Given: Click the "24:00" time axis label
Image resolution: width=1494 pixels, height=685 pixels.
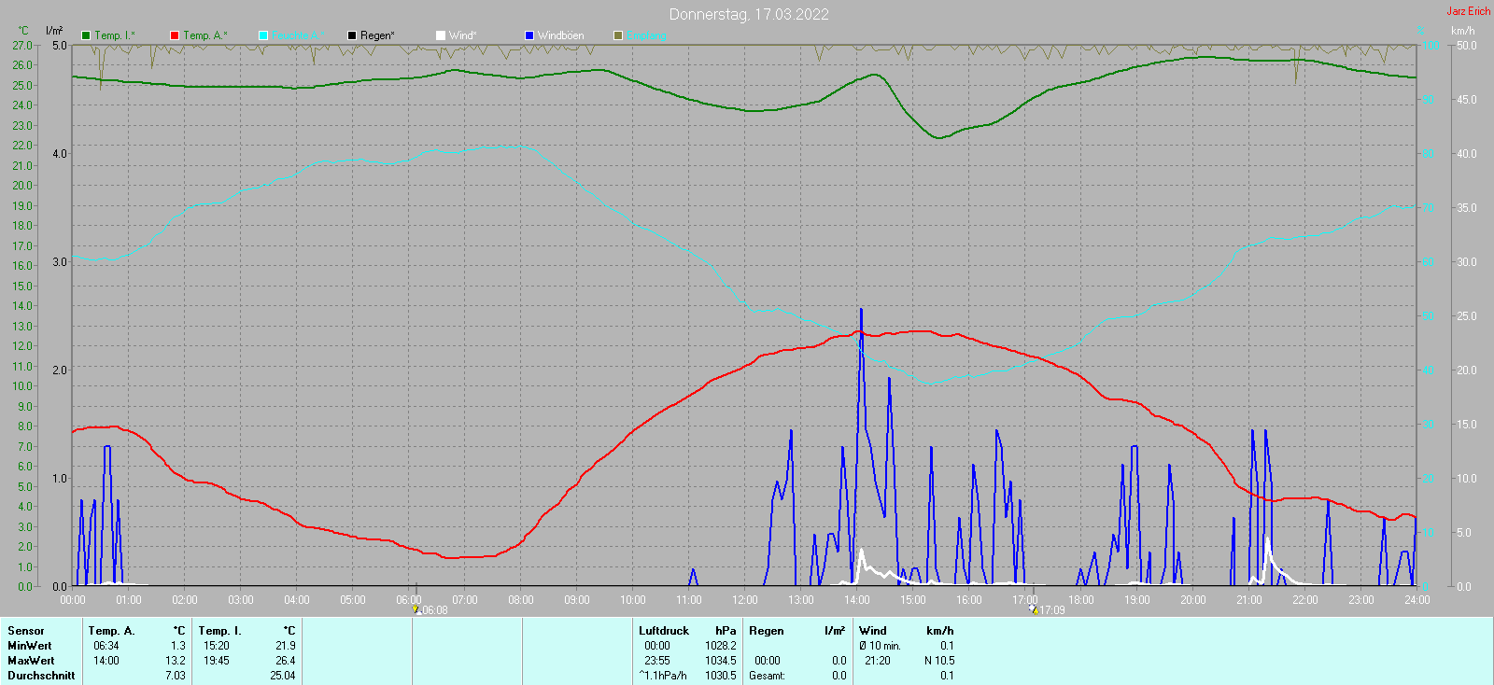Looking at the screenshot, I should (x=1417, y=600).
